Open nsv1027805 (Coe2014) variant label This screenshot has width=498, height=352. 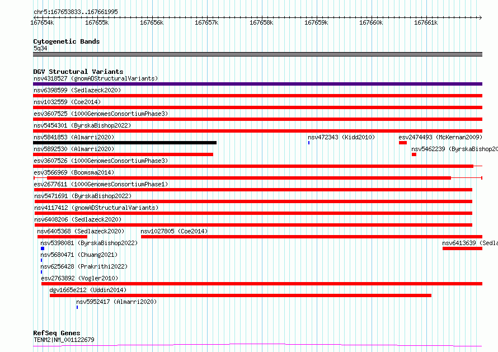pos(174,231)
